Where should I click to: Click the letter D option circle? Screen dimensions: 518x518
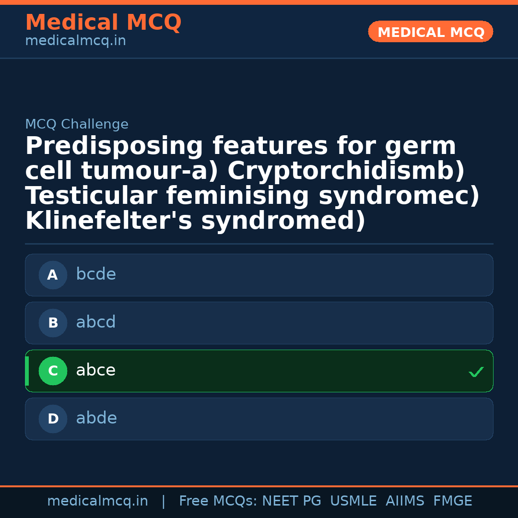(53, 419)
